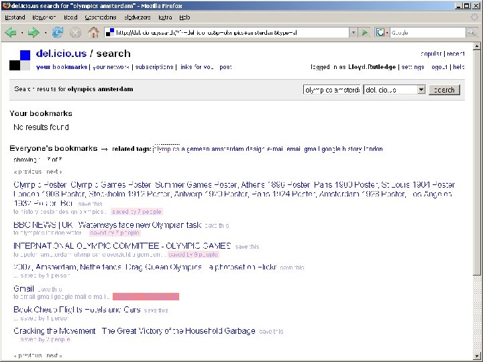Open the Extra menu
483x362 pixels.
click(x=165, y=17)
